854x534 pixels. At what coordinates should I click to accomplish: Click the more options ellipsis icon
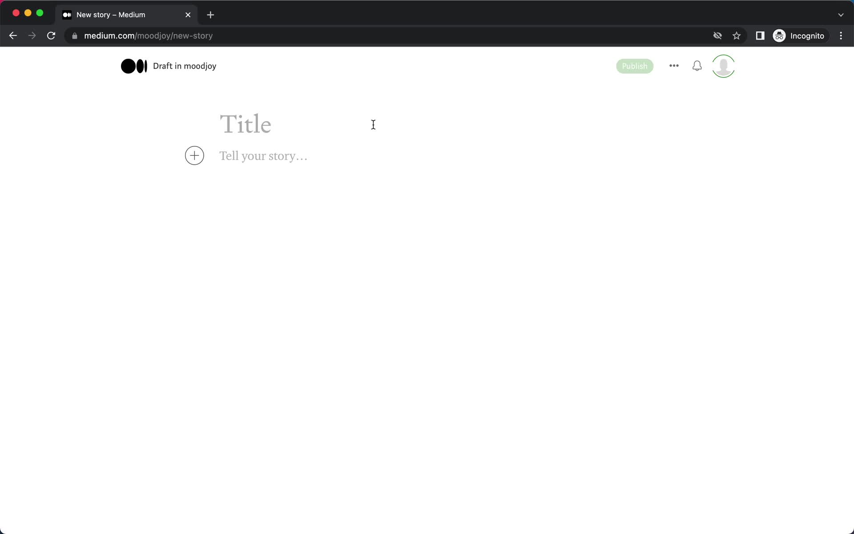pyautogui.click(x=674, y=66)
